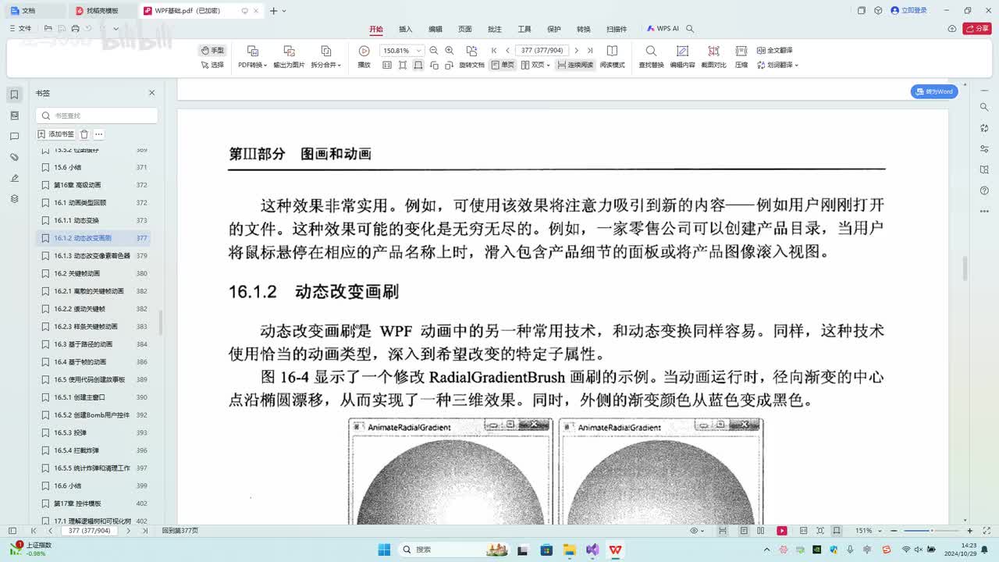Jump to last page arrow in toolbar
The image size is (999, 562).
(591, 50)
